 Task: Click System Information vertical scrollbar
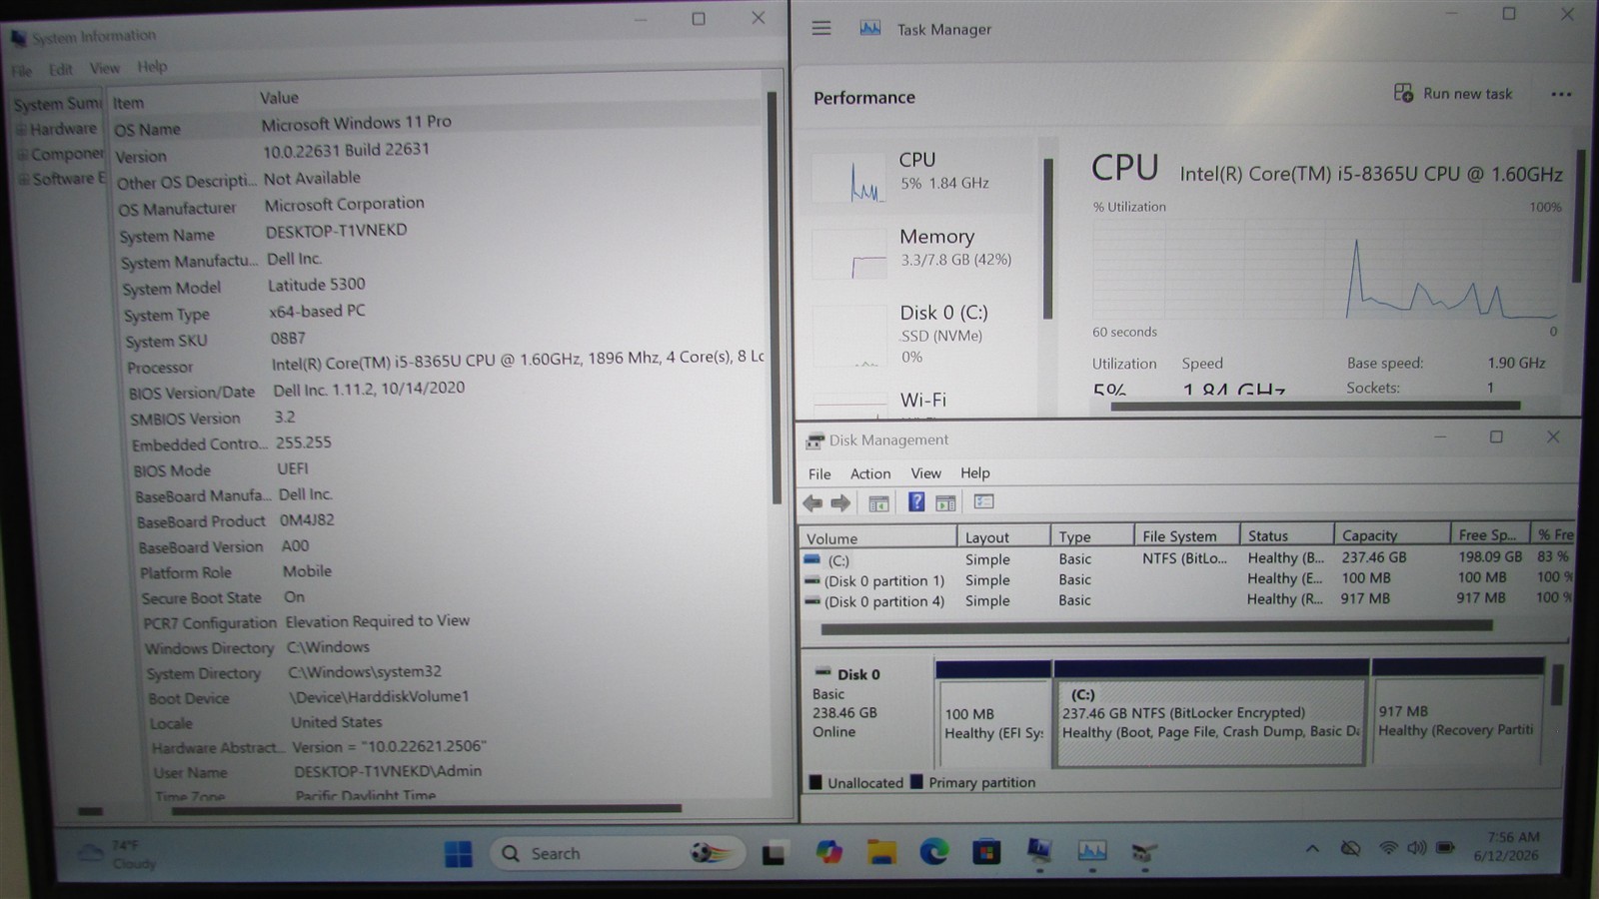coord(773,297)
